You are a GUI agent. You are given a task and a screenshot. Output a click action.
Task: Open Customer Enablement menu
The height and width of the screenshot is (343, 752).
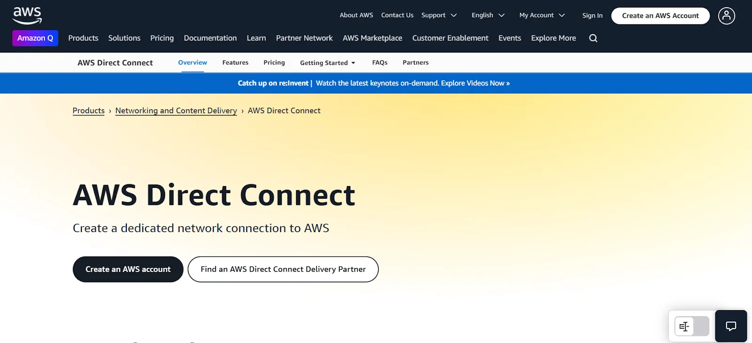pyautogui.click(x=450, y=38)
